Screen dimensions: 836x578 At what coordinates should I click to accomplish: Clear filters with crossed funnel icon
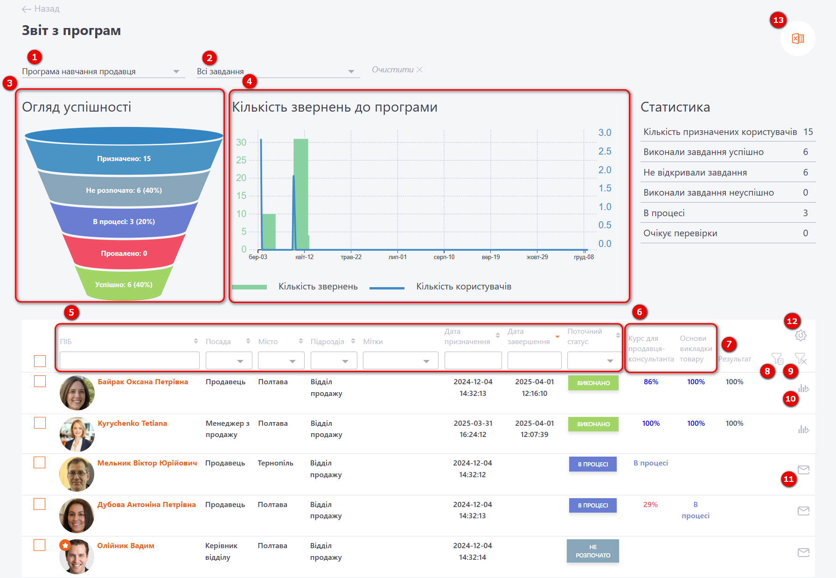[x=800, y=359]
